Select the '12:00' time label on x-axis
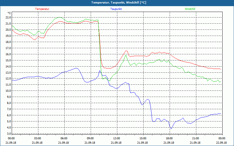The height and width of the screenshot is (146, 234). [116, 138]
